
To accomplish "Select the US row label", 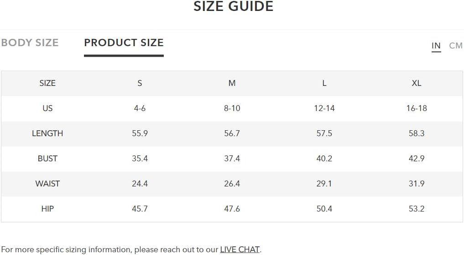I will click(x=47, y=108).
